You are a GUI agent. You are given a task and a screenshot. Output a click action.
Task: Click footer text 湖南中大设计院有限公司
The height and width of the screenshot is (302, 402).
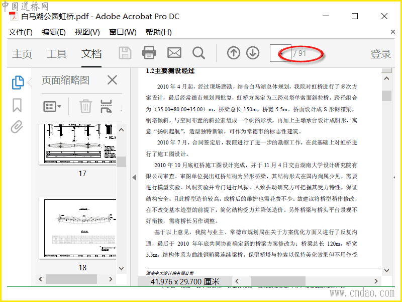point(169,273)
